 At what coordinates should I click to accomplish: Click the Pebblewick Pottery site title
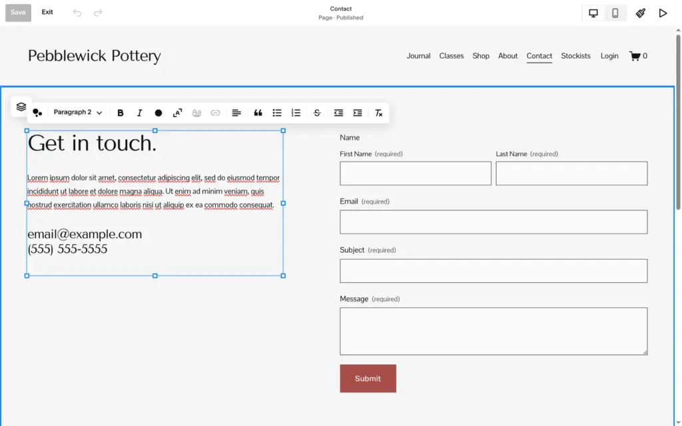click(x=95, y=56)
